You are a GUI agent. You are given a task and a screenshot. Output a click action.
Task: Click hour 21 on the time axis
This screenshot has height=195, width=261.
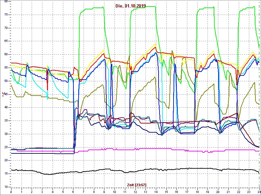tap(228, 192)
